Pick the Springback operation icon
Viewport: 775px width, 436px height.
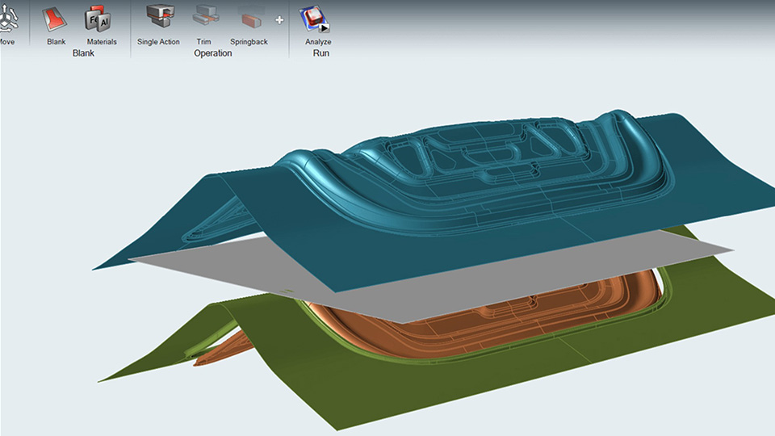tap(248, 18)
